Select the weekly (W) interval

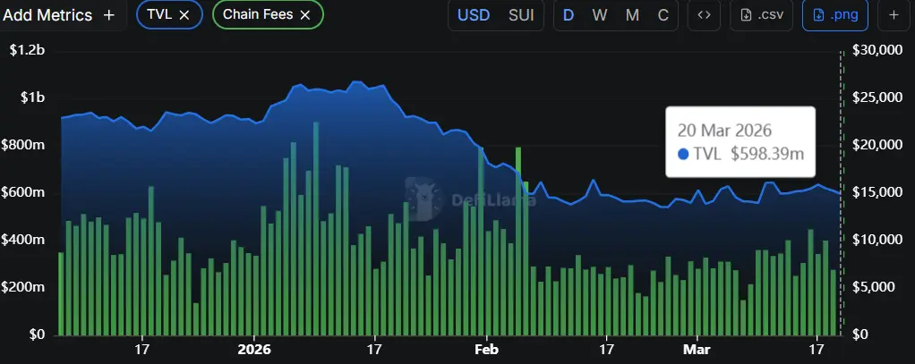point(600,15)
